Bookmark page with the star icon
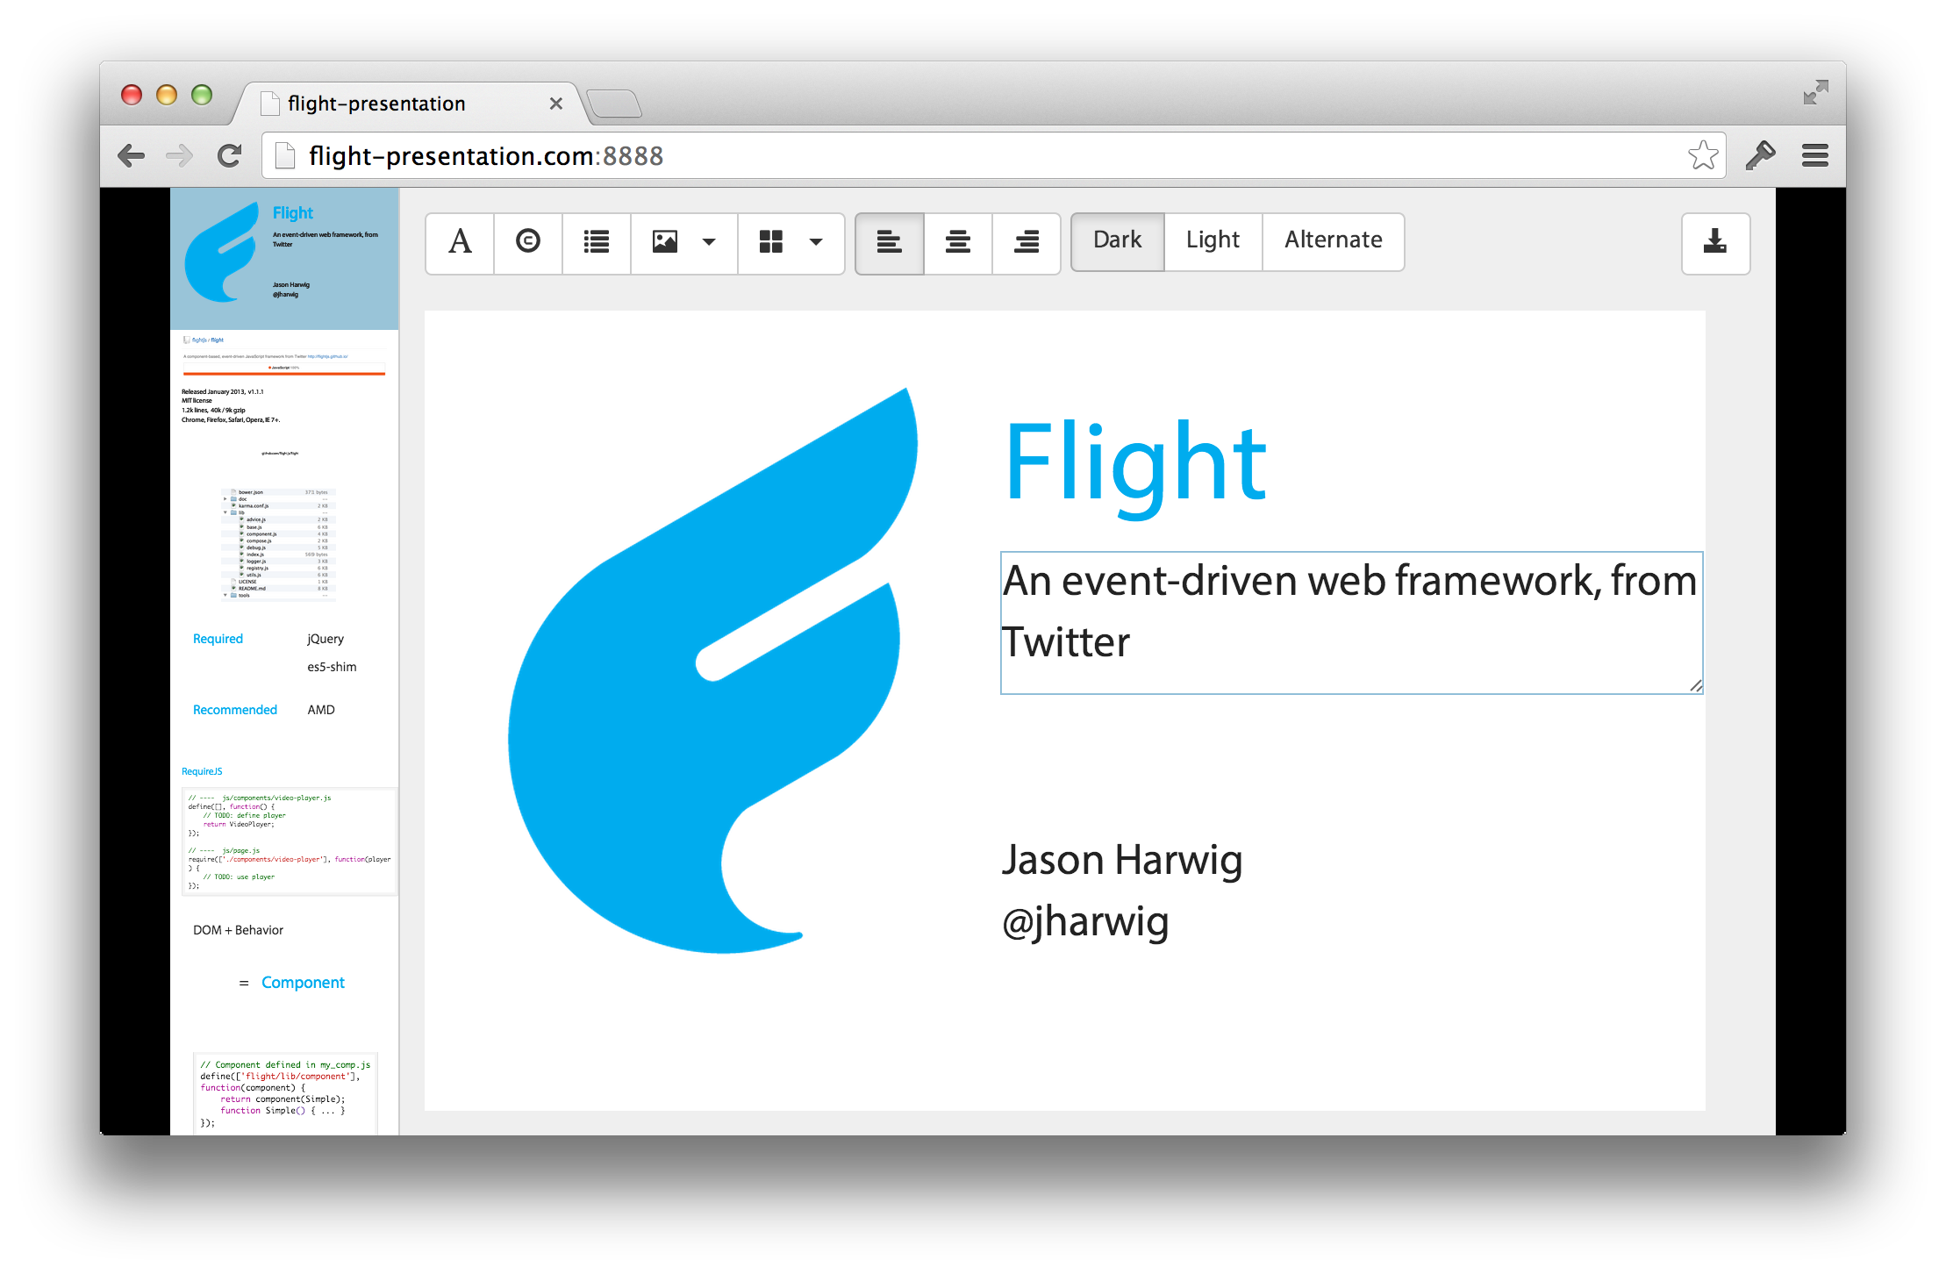 click(1703, 156)
